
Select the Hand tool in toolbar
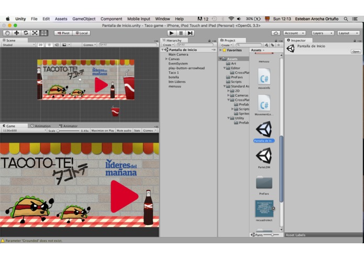[x=7, y=33]
